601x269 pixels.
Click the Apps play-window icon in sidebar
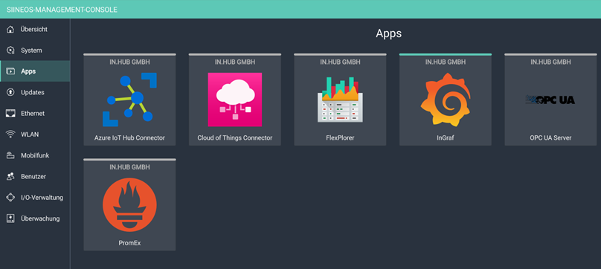pos(10,71)
